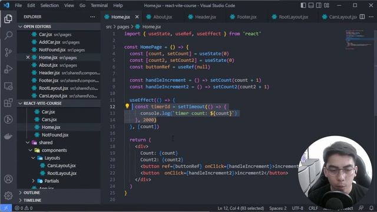The width and height of the screenshot is (377, 212).
Task: Open the Go menu
Action: tap(82, 5)
